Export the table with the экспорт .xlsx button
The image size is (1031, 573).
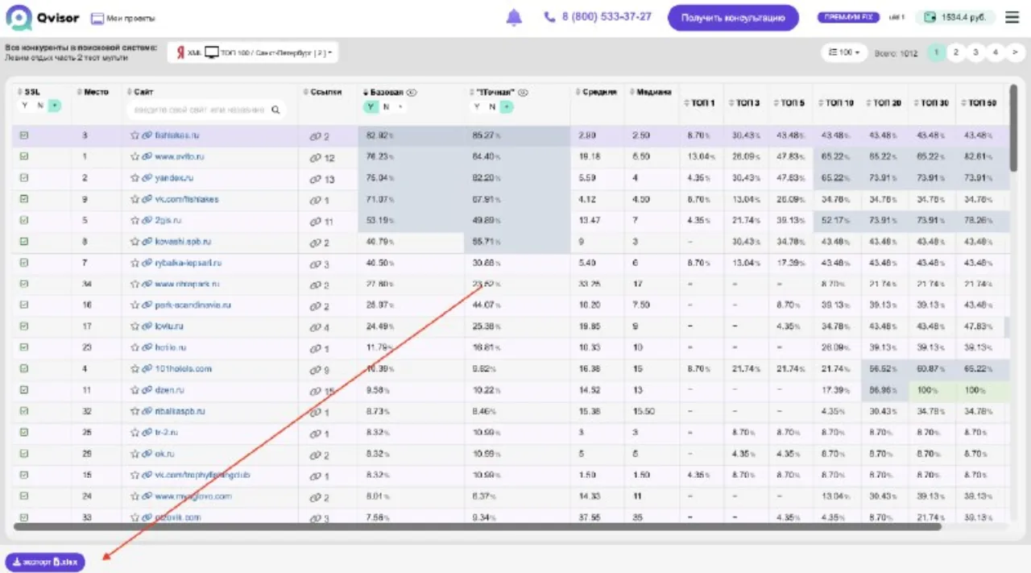45,562
